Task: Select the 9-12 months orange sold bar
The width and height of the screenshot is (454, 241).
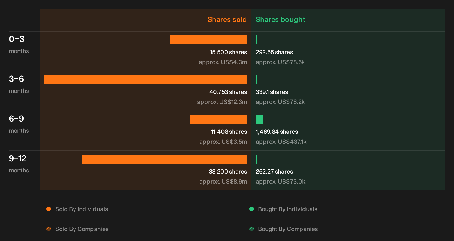Action: (x=164, y=159)
